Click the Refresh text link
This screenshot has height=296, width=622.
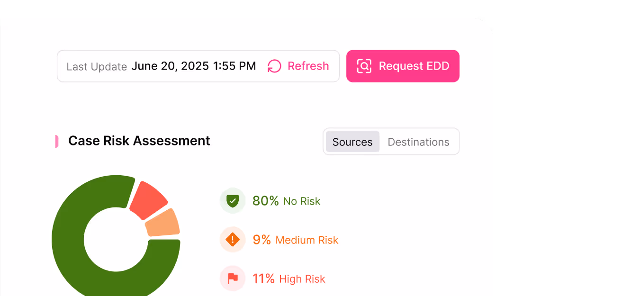308,66
